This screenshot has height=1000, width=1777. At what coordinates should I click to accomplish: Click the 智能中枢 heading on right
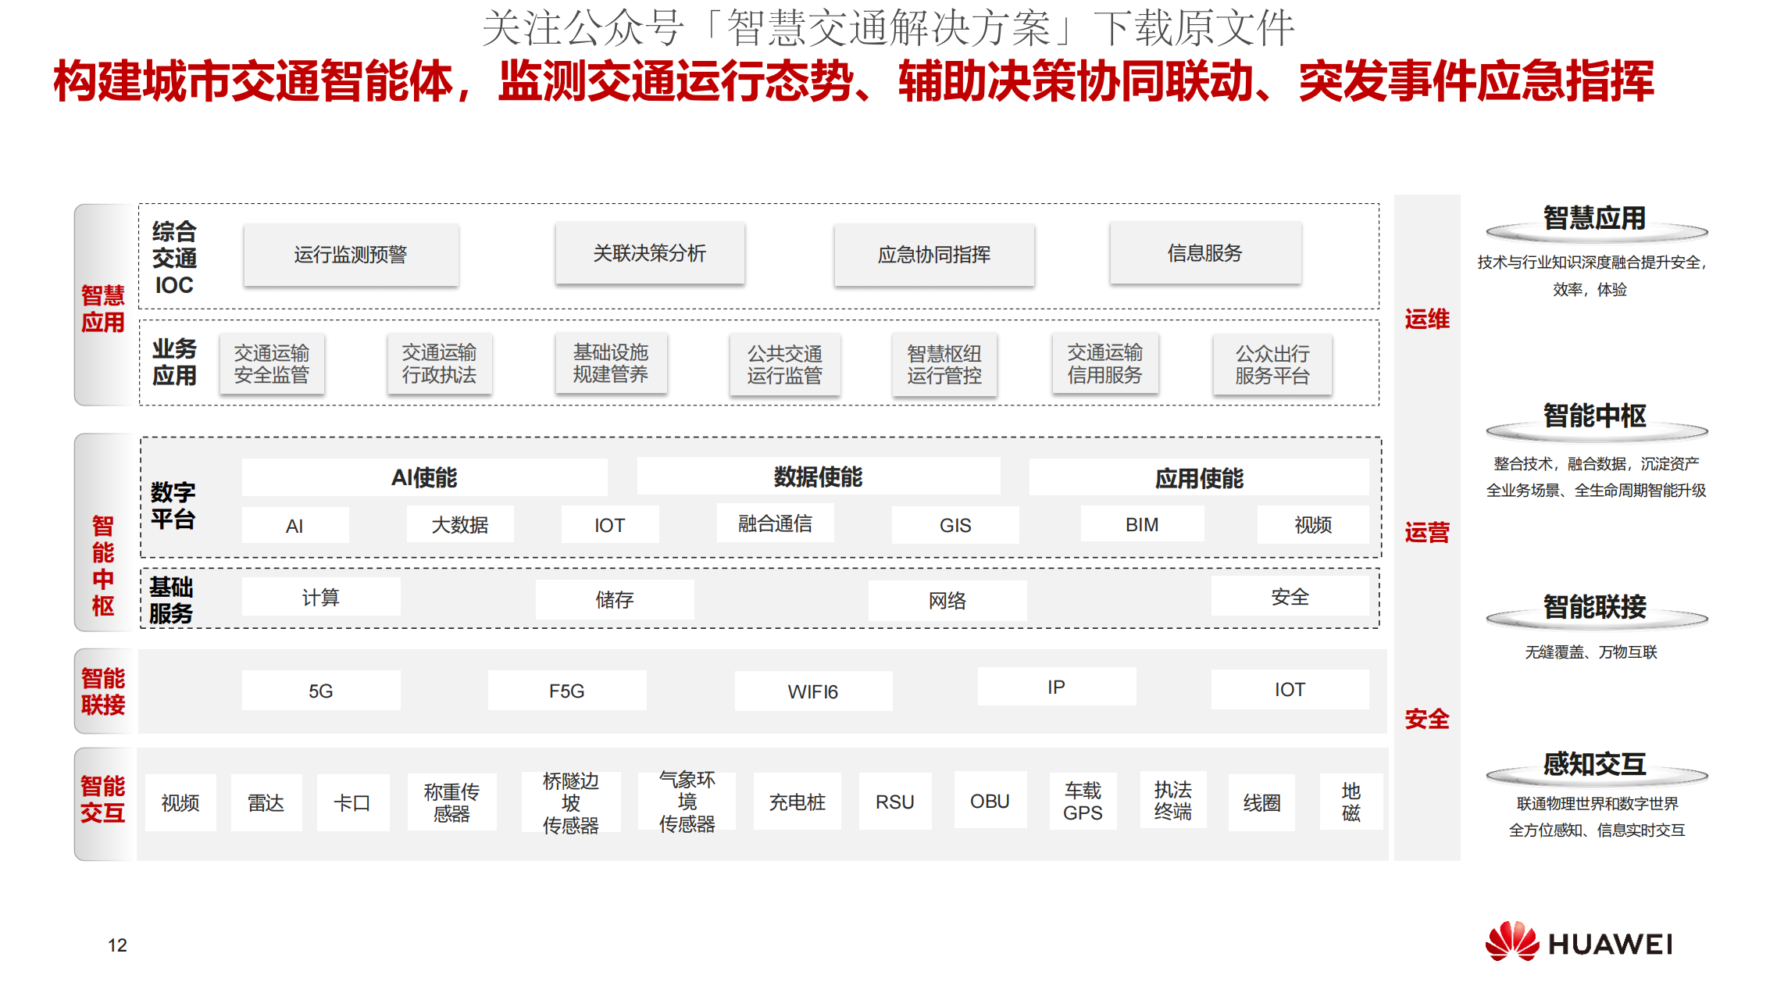1595,416
